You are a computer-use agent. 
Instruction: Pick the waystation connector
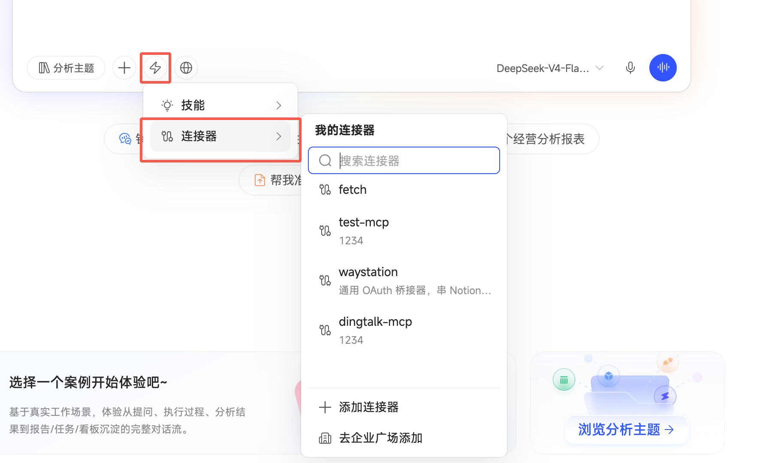pos(404,281)
